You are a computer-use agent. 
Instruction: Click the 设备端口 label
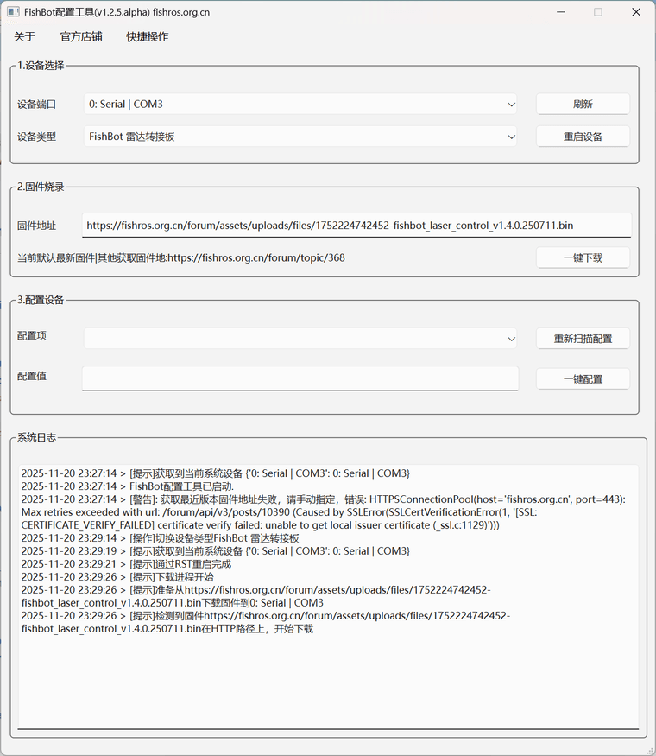pyautogui.click(x=36, y=105)
